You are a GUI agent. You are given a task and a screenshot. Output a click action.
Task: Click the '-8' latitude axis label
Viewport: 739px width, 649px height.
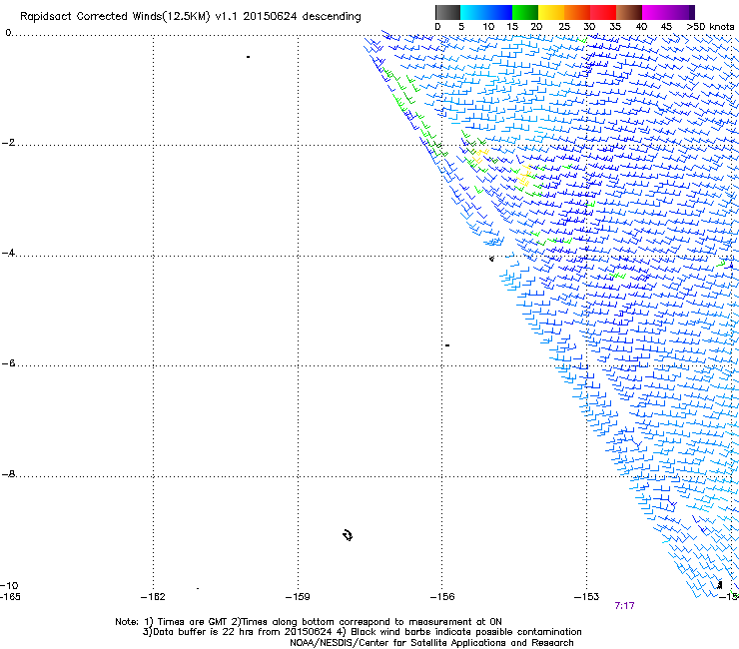click(8, 474)
